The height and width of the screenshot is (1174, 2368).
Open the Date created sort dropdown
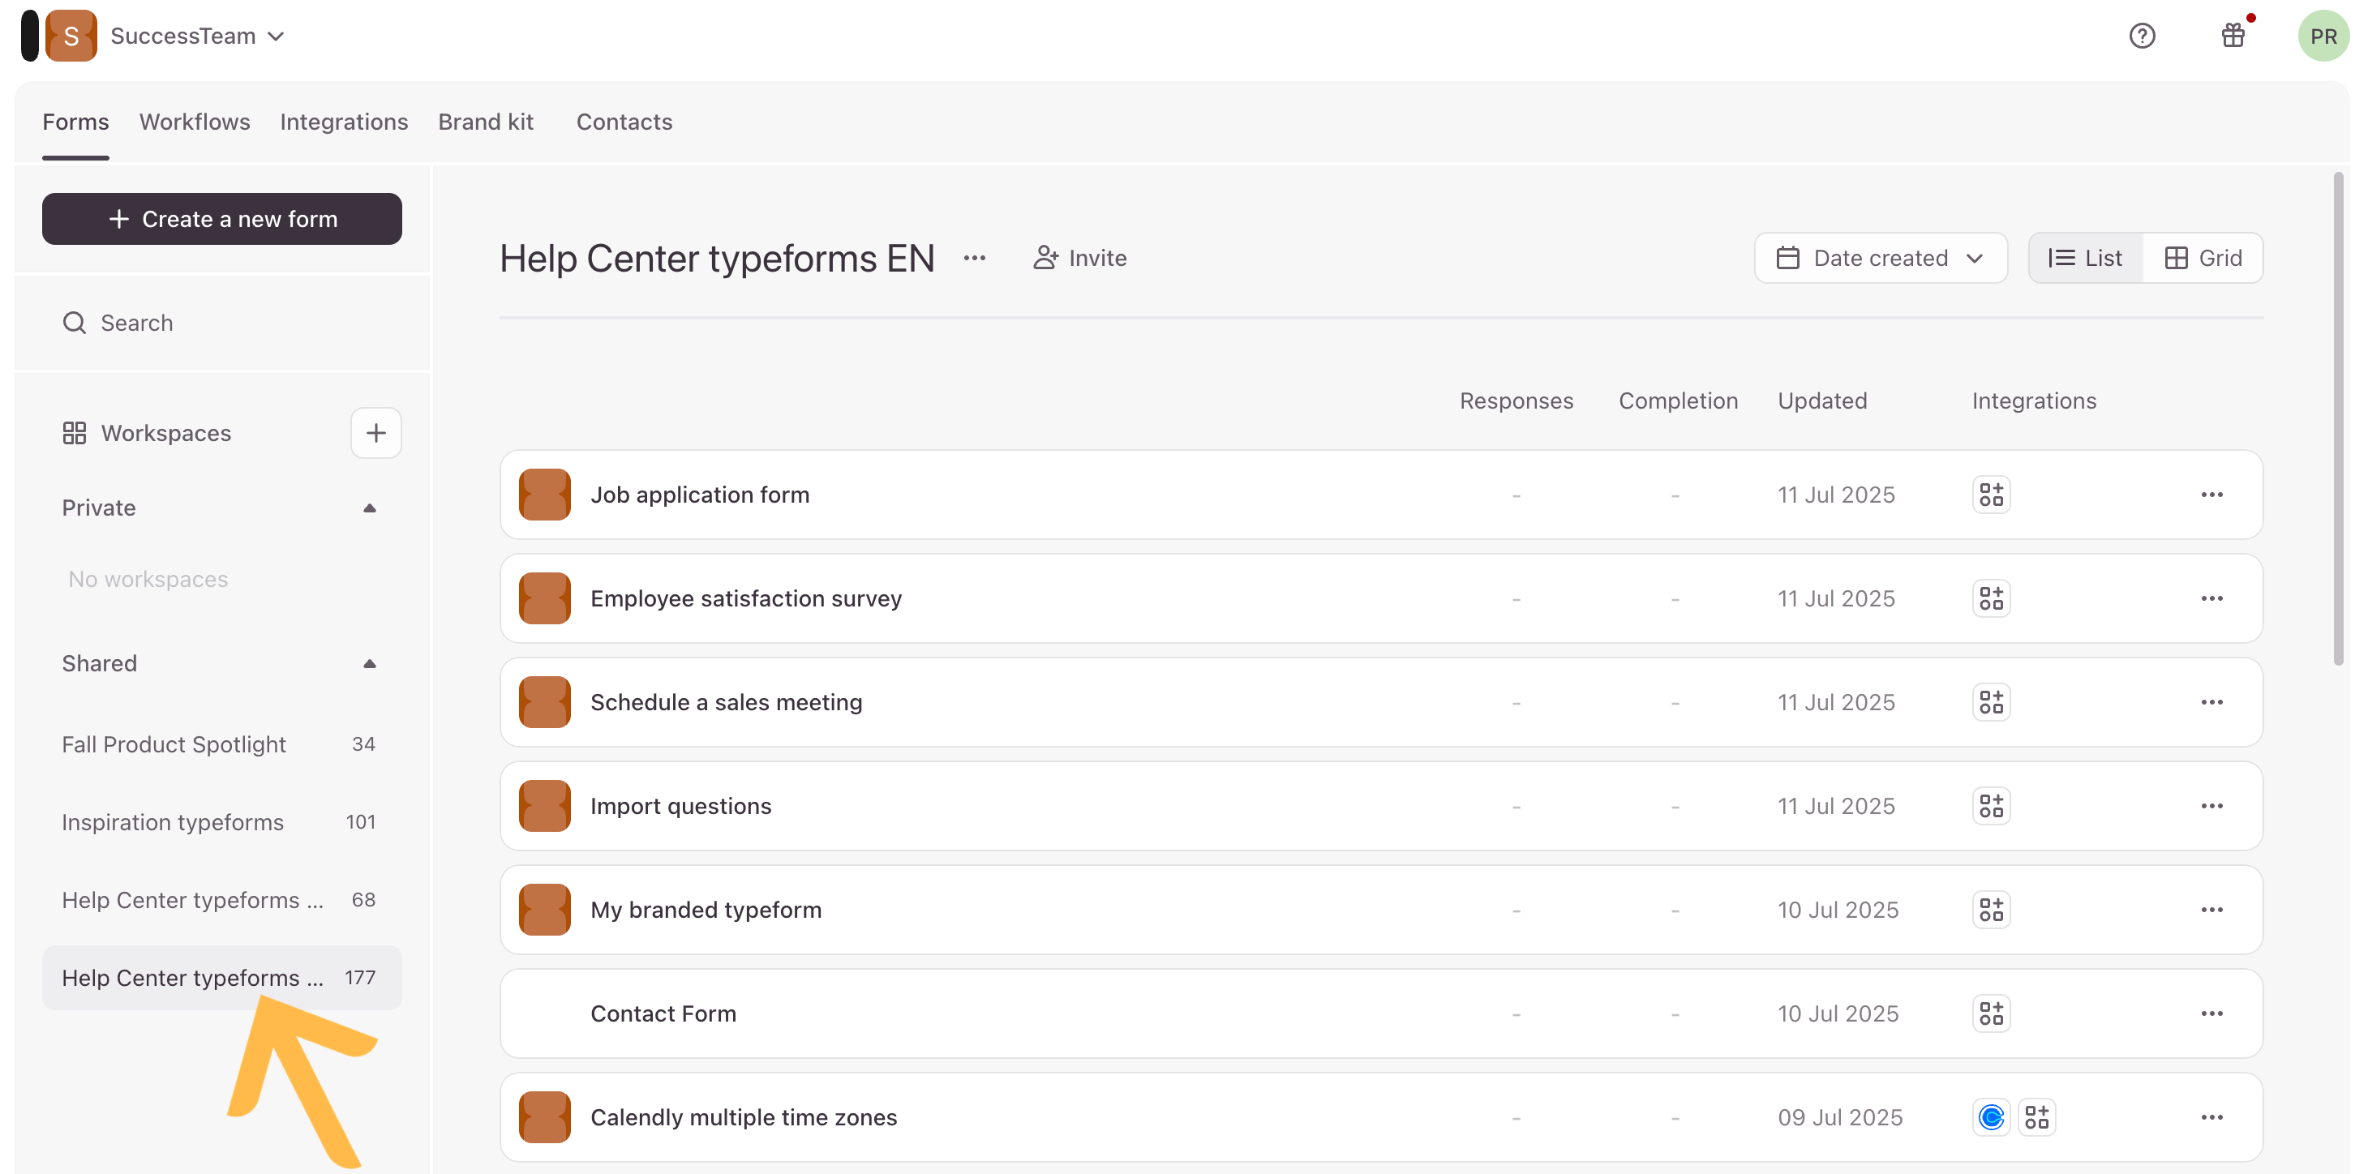1880,259
